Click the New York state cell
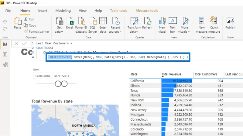The width and height of the screenshot is (243, 136). [x=137, y=100]
